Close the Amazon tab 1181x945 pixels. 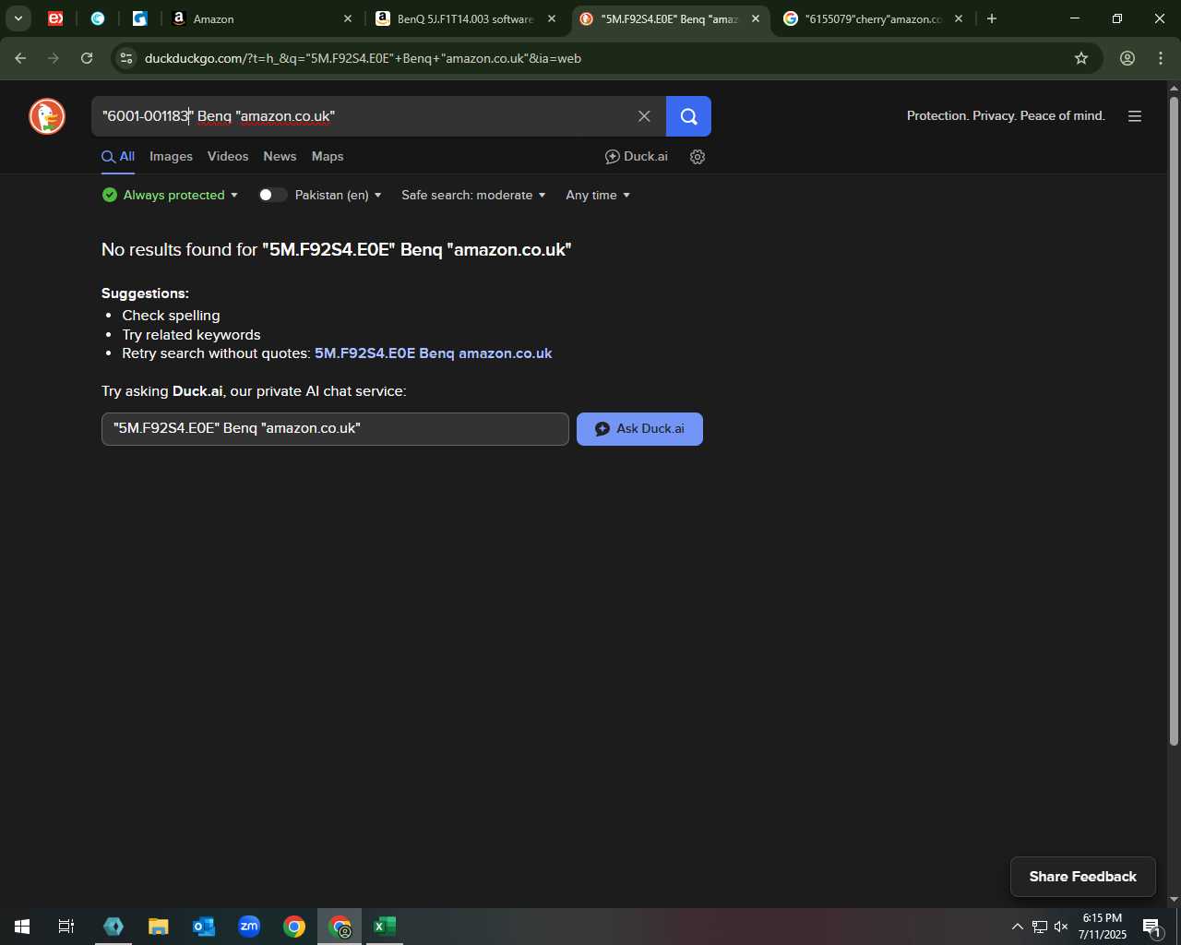click(348, 18)
